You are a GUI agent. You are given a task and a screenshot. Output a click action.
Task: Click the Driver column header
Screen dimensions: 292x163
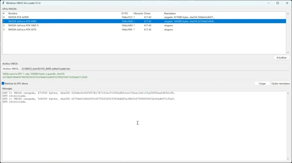click(x=147, y=13)
